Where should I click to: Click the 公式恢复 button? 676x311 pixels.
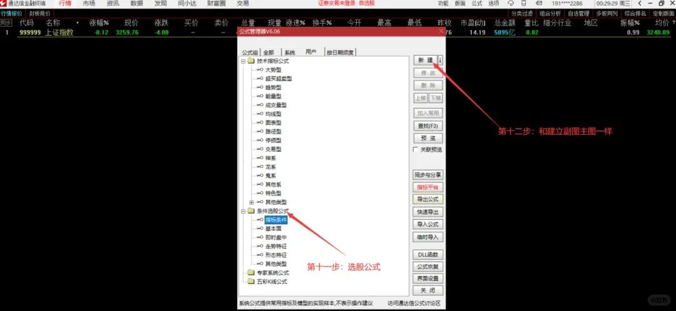(428, 267)
